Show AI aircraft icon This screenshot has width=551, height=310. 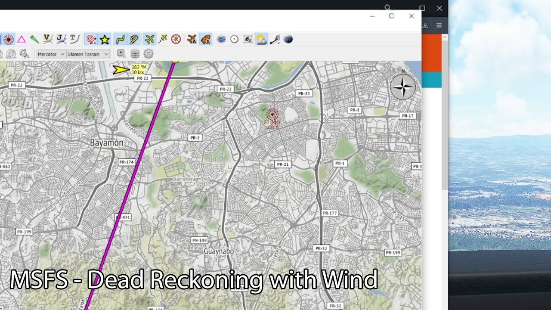[192, 40]
